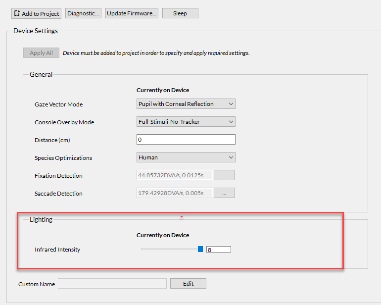Click the Lighting group label
The height and width of the screenshot is (305, 381).
(x=41, y=219)
